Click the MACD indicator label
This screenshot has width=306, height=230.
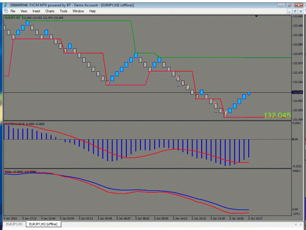point(24,124)
